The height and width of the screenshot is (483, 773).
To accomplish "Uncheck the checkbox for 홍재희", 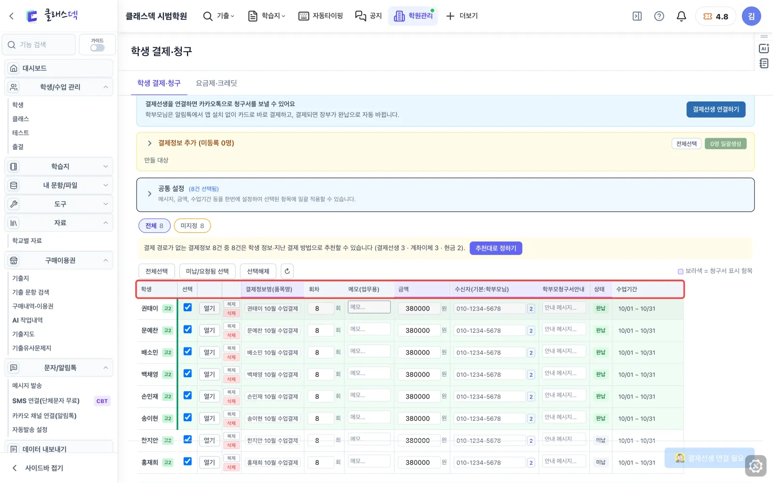I will [187, 461].
